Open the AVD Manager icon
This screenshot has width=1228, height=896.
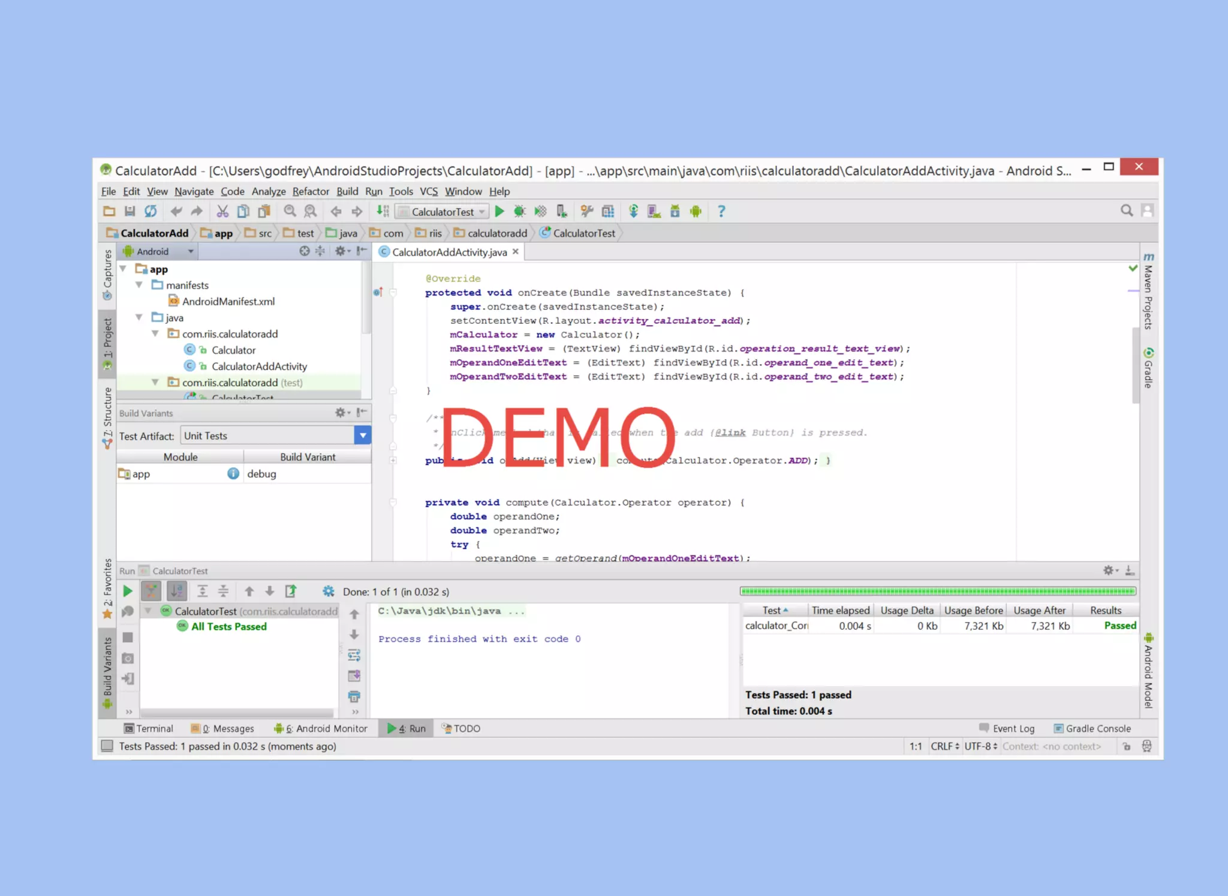click(x=654, y=211)
